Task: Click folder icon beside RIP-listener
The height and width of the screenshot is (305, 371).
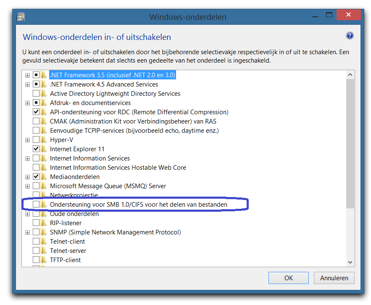Action: 43,223
